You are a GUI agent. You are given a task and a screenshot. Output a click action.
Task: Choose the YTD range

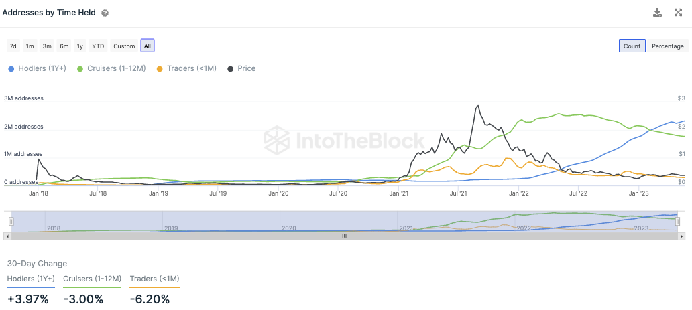[x=98, y=46]
